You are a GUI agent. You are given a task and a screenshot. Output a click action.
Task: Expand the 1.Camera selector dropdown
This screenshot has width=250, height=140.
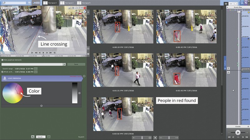coord(2,8)
